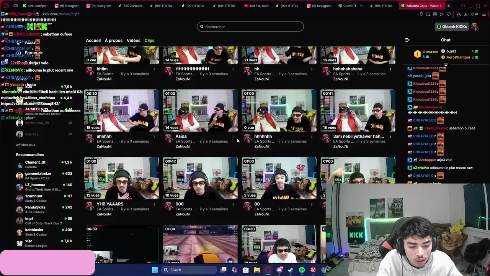The image size is (490, 276).
Task: Open options menu for clip 'hhhhhhh'
Action: click(312, 136)
